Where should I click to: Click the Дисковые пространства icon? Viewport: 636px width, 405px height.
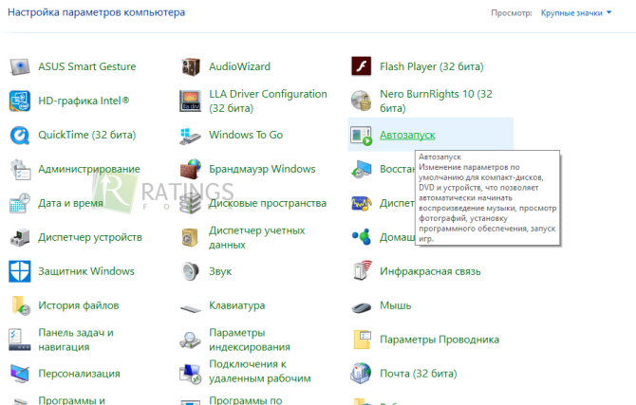point(190,203)
